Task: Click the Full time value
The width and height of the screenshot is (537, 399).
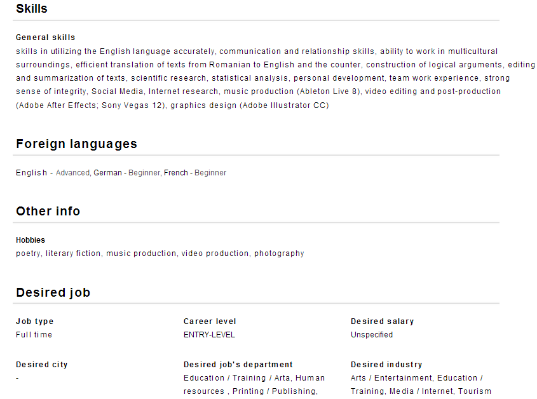Action: coord(34,335)
